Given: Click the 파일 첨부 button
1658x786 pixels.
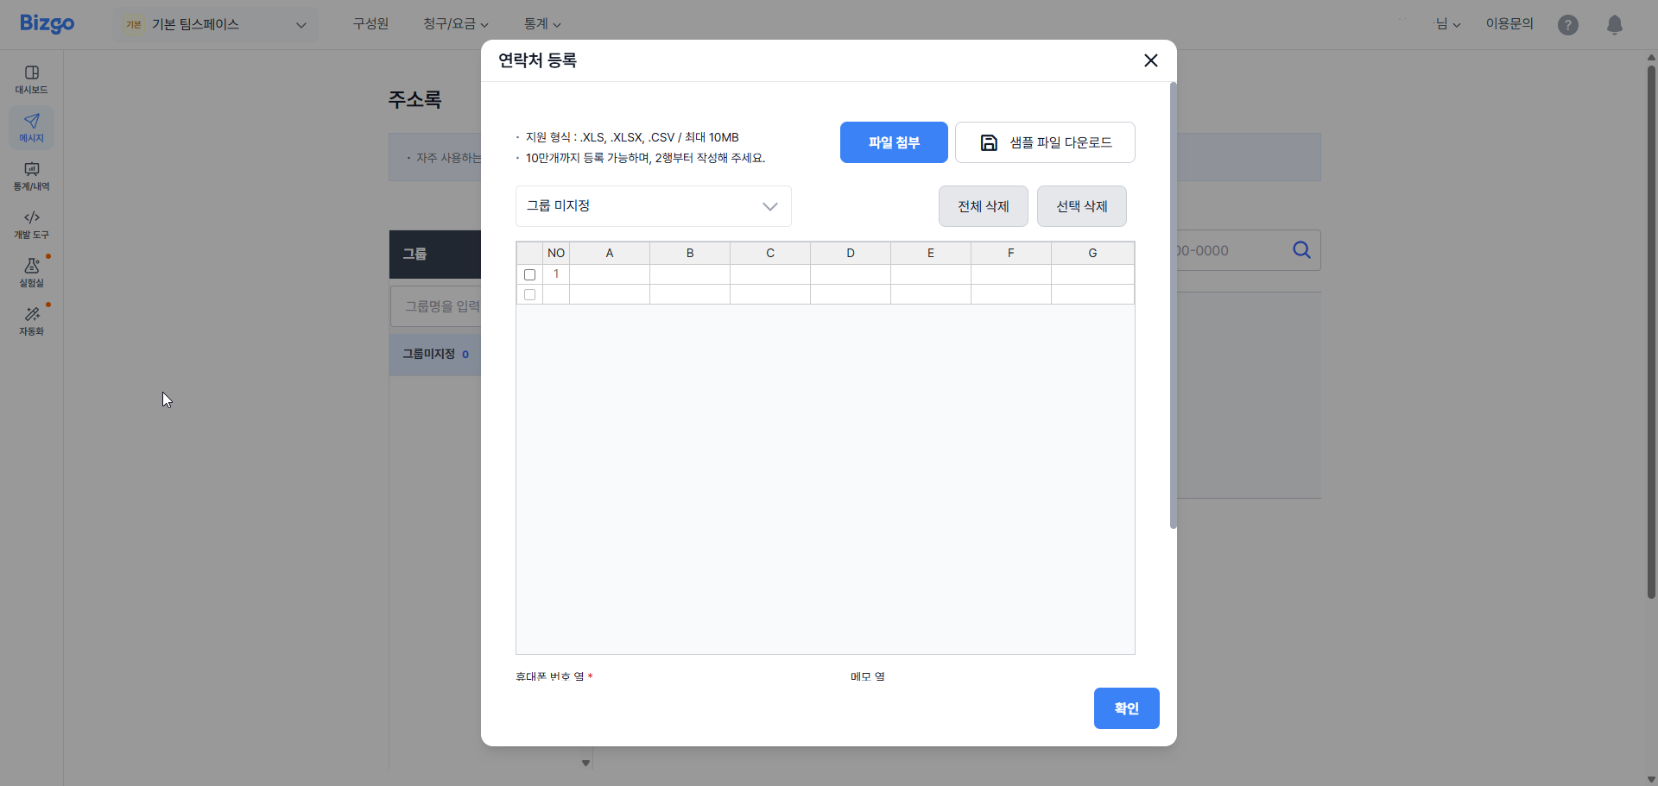Looking at the screenshot, I should (894, 141).
